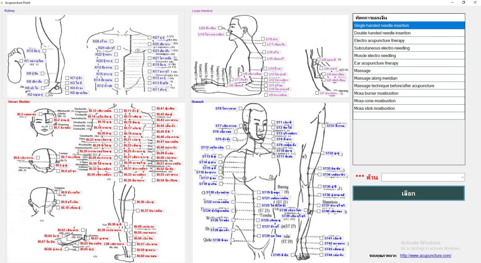This screenshot has height=263, width=481.
Task: Enable the ST45 checkbox at the foot
Action: (293, 255)
